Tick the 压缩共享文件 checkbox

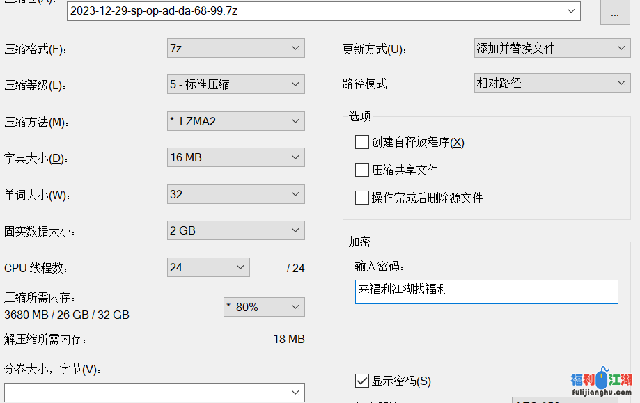(361, 170)
